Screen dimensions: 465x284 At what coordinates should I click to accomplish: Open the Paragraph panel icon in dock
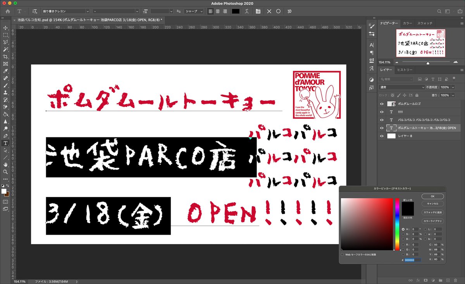[x=372, y=52]
